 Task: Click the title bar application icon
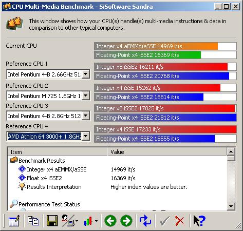(x=7, y=7)
